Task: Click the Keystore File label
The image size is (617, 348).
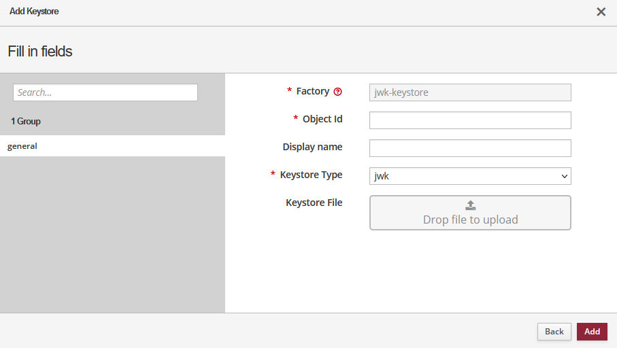Action: coord(314,203)
